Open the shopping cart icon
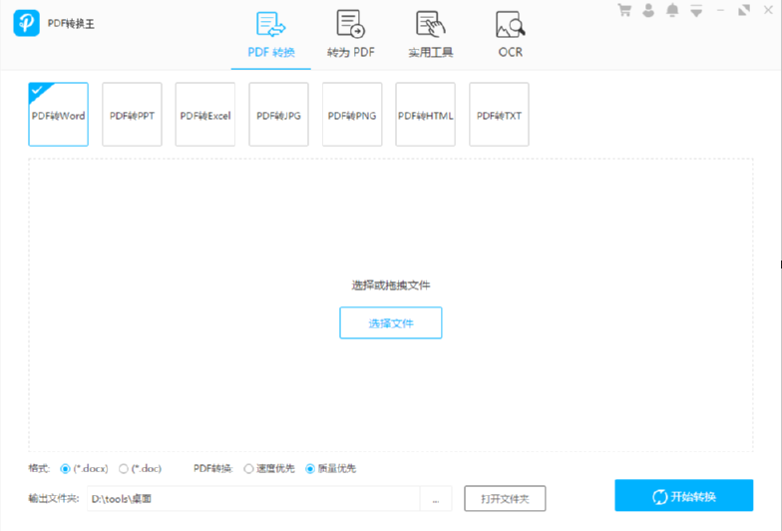The image size is (782, 531). (624, 10)
